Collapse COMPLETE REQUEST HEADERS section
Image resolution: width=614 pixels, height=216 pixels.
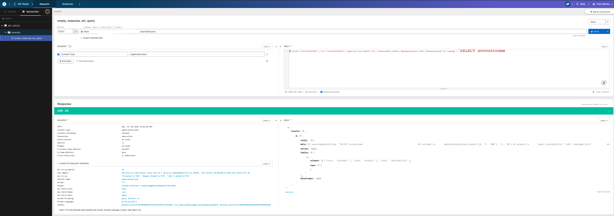pos(73,164)
